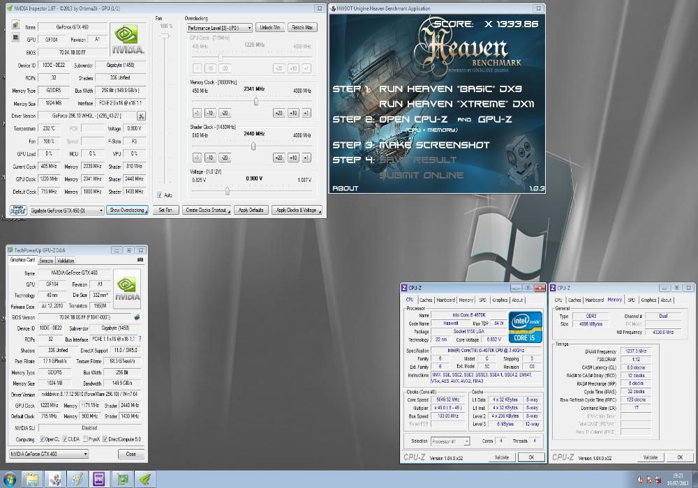Toggle the PhysX checkbox in GPU-Z
The height and width of the screenshot is (488, 698).
pyautogui.click(x=85, y=439)
